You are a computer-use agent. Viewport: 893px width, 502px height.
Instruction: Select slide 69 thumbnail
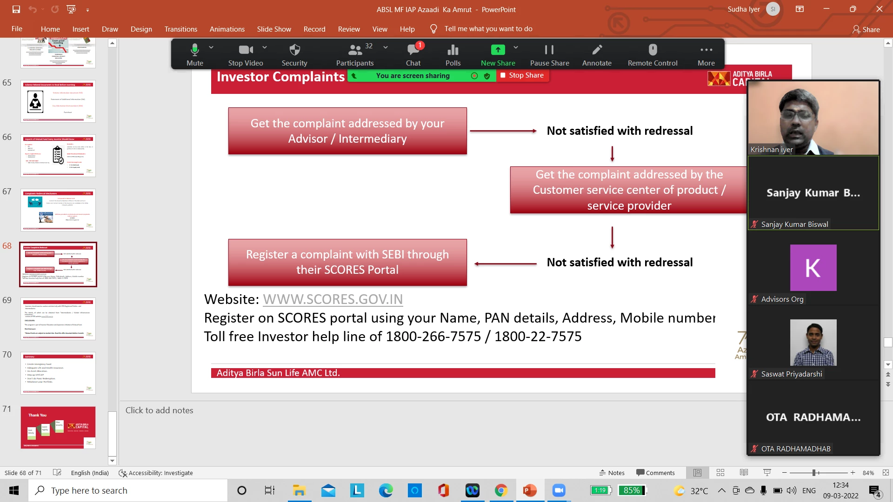(58, 319)
